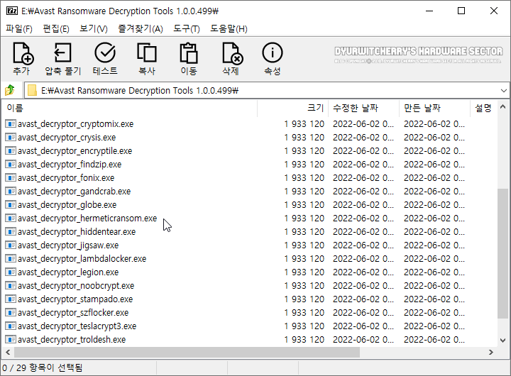Click the folder icon in address bar

pyautogui.click(x=32, y=90)
